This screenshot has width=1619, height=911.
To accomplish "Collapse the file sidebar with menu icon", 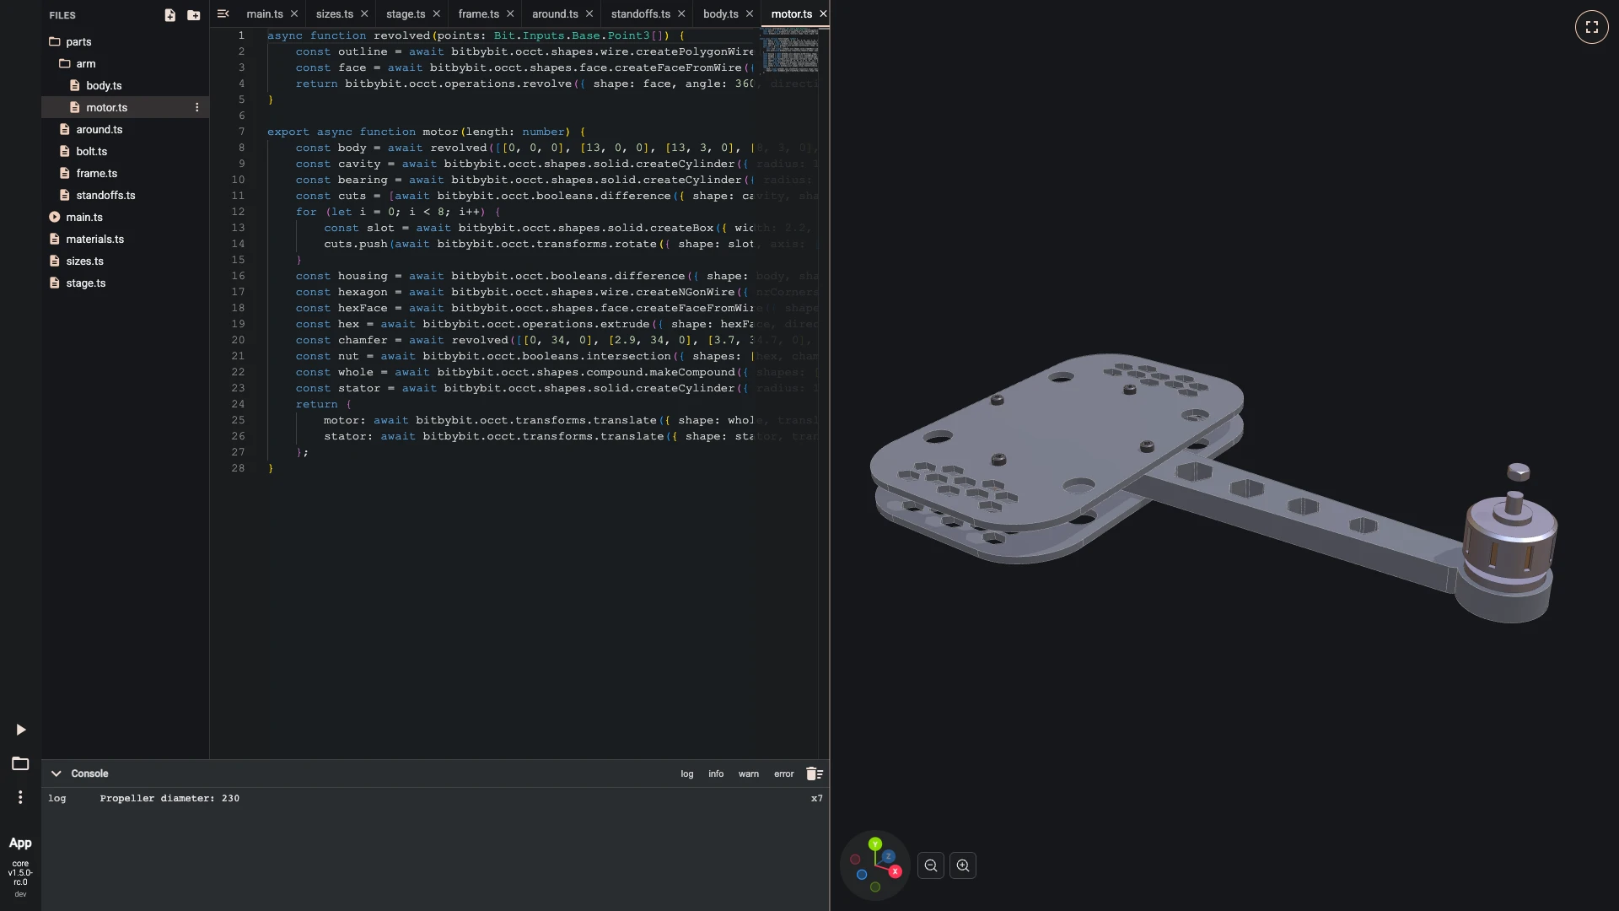I will coord(223,13).
